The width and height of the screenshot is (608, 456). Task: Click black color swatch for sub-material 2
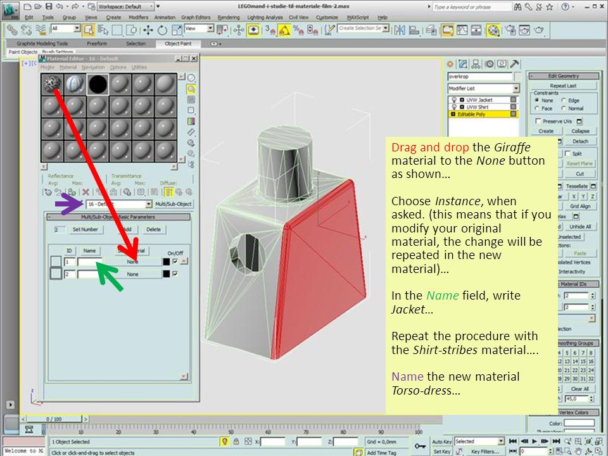coord(167,274)
